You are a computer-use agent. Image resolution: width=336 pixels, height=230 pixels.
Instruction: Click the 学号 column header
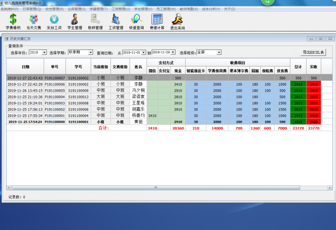(x=79, y=66)
